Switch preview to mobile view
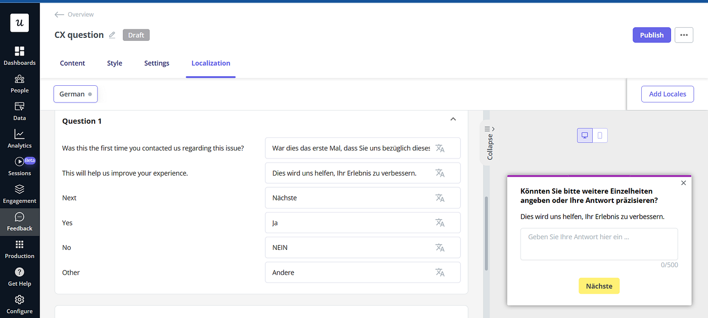708x318 pixels. click(x=600, y=135)
